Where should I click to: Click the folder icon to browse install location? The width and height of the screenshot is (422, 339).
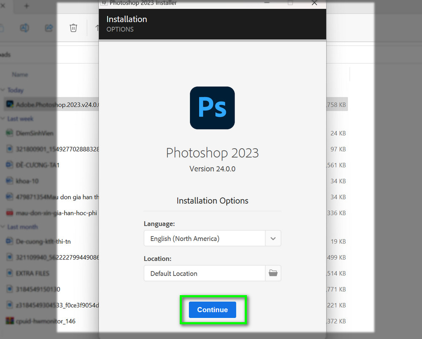pyautogui.click(x=273, y=273)
